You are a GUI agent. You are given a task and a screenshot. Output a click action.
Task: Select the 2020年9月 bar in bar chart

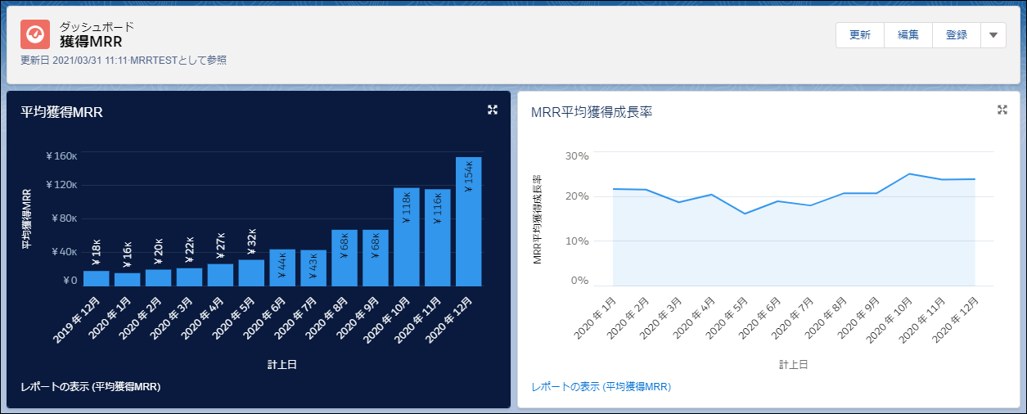(376, 258)
